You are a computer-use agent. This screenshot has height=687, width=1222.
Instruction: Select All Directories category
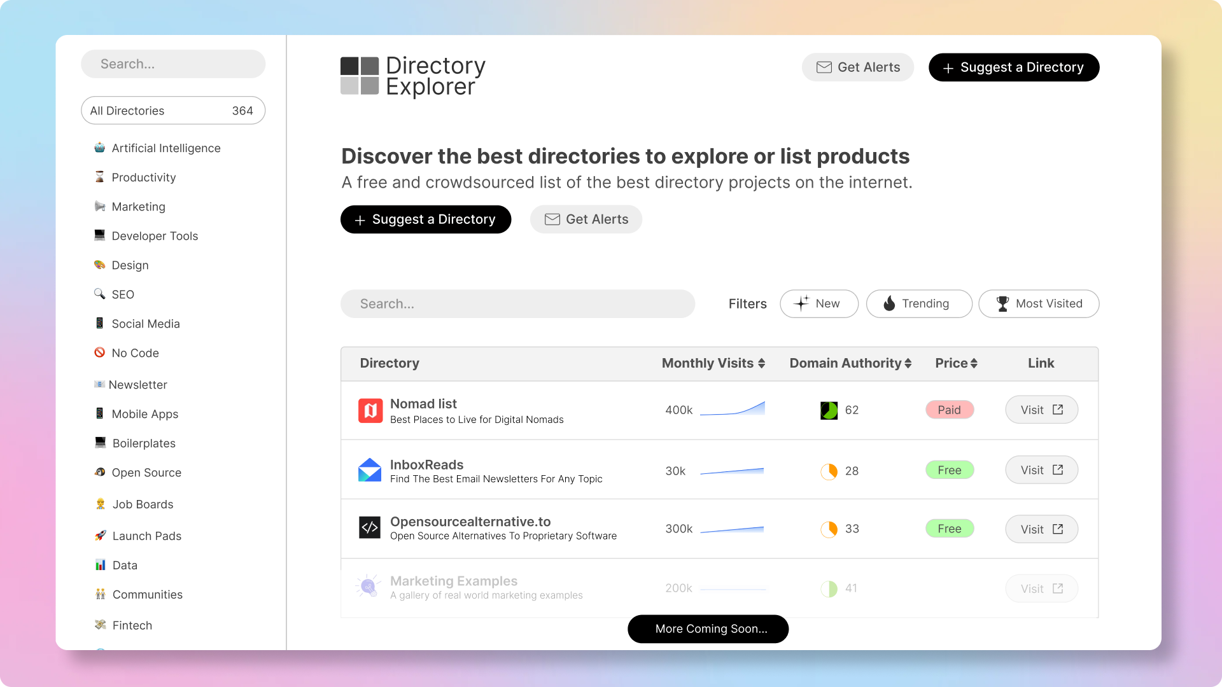click(x=173, y=111)
